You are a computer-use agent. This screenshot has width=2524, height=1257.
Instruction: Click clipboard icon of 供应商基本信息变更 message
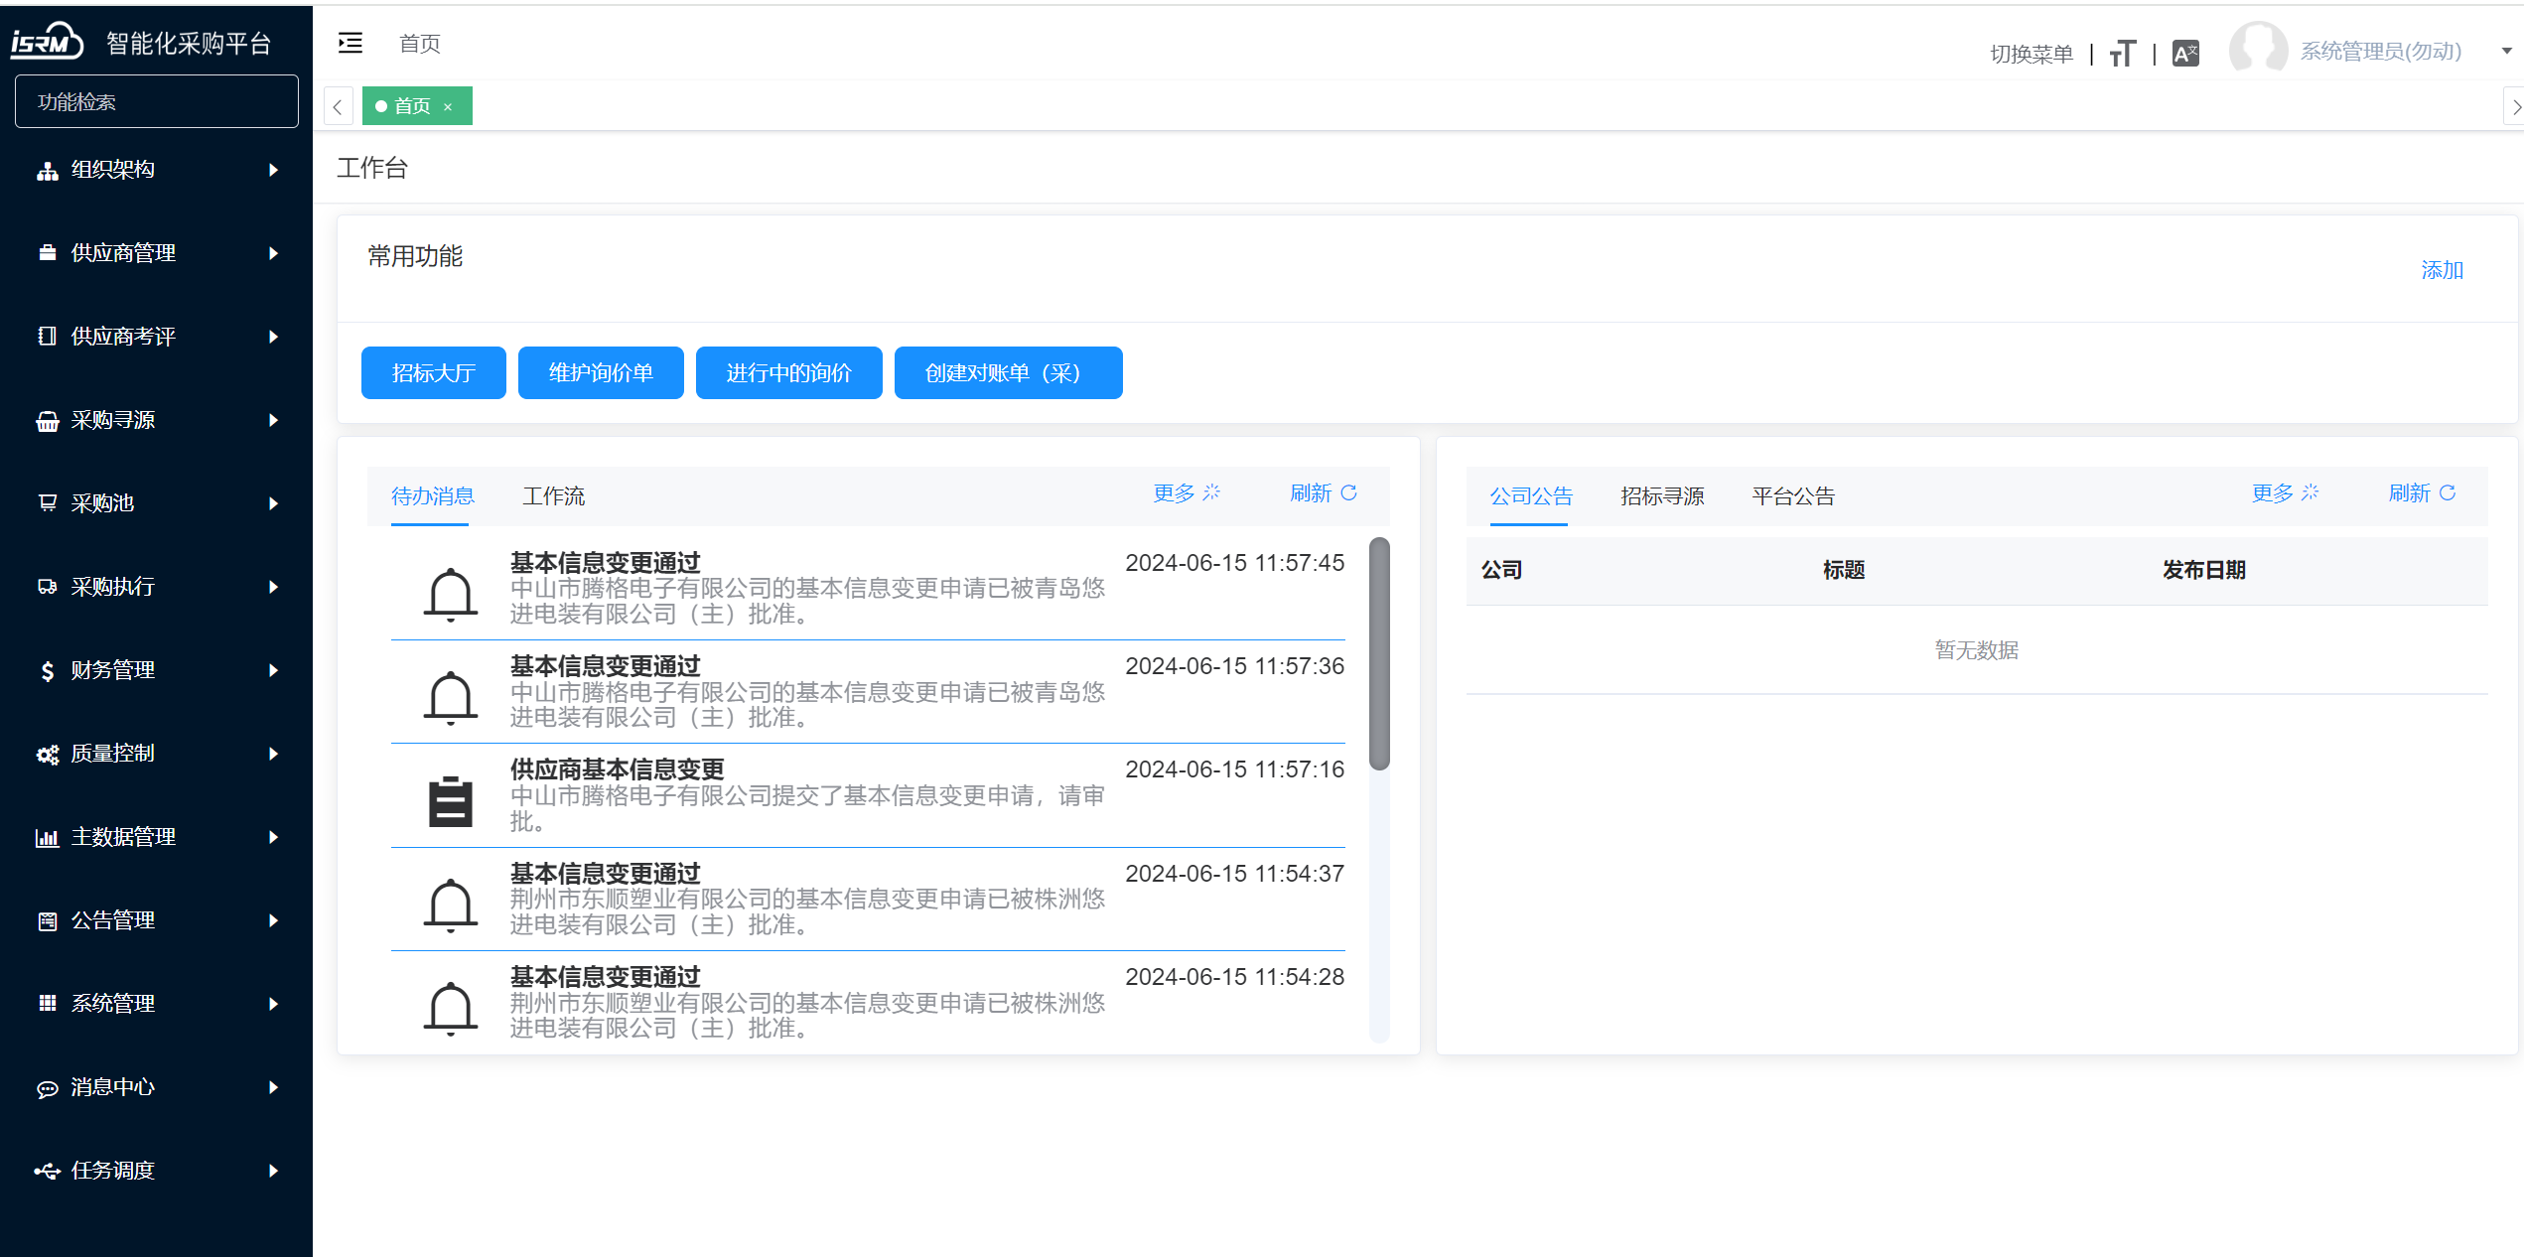click(x=451, y=801)
